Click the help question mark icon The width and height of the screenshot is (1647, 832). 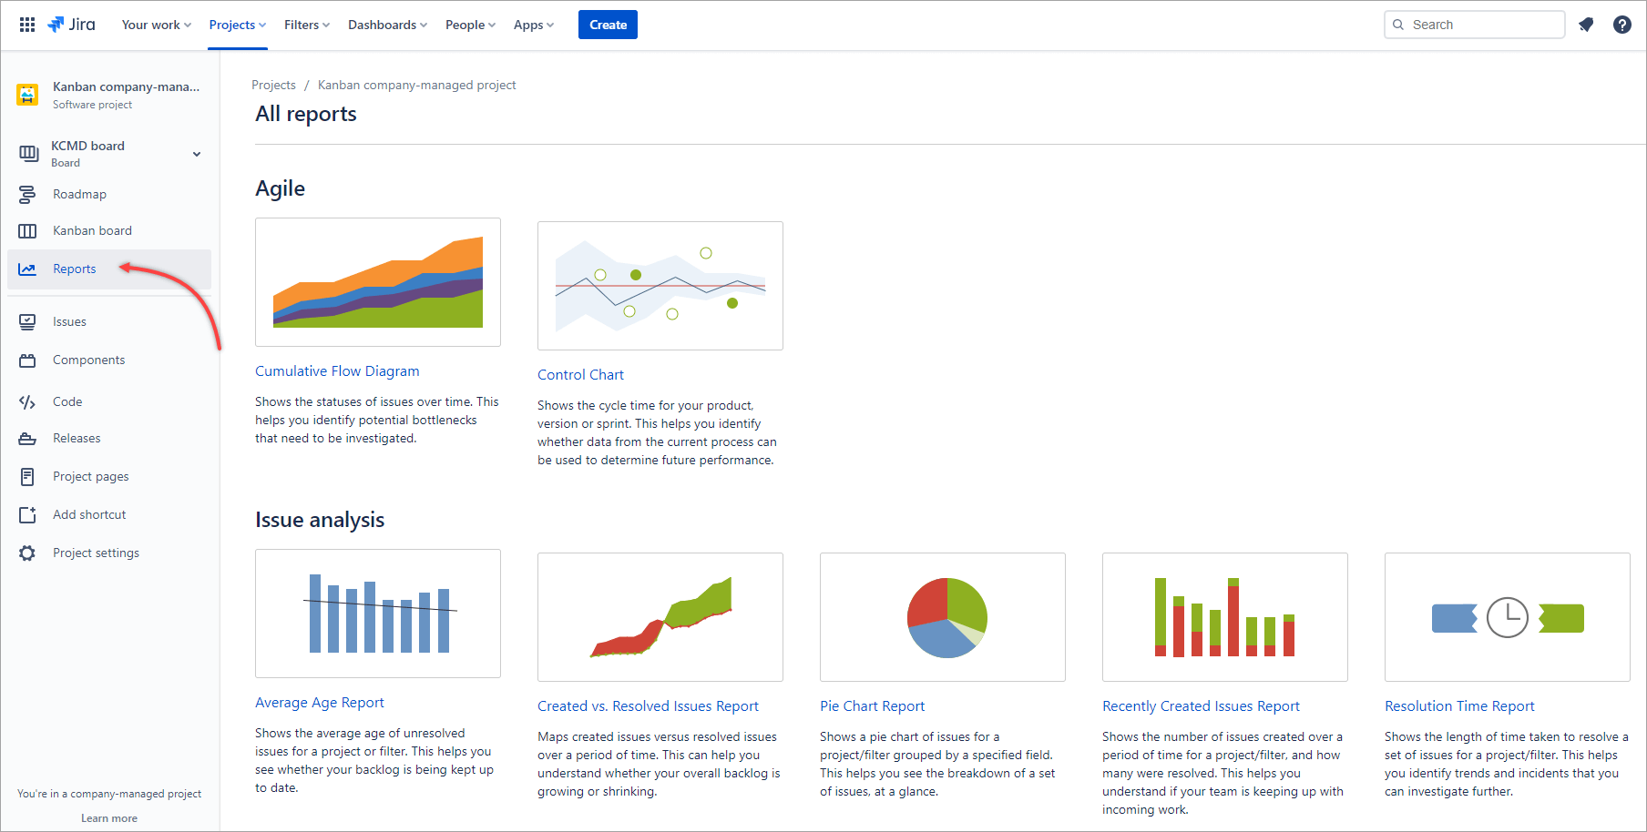pos(1621,24)
